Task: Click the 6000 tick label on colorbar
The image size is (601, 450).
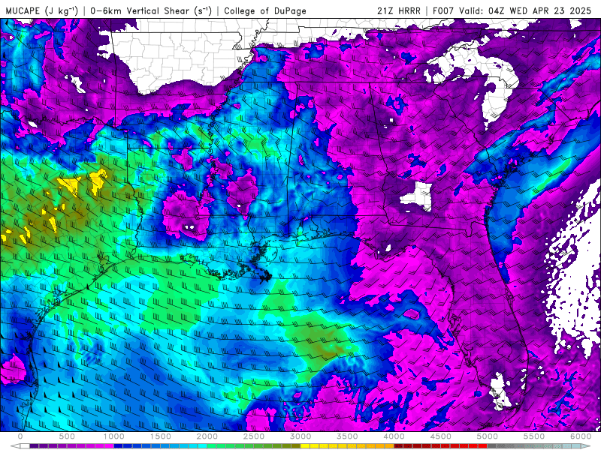Action: point(581,436)
